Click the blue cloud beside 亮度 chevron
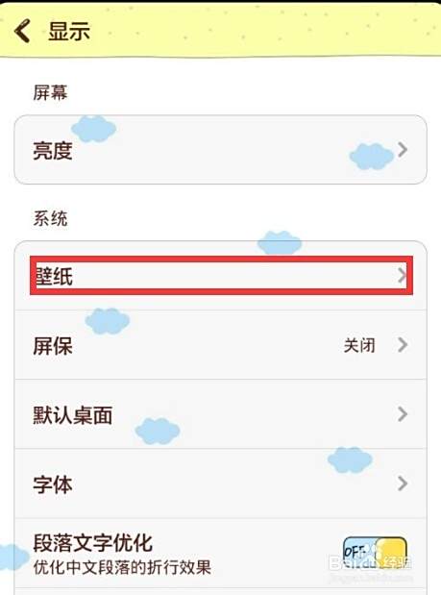Viewport: 441px width, 595px height. [372, 157]
